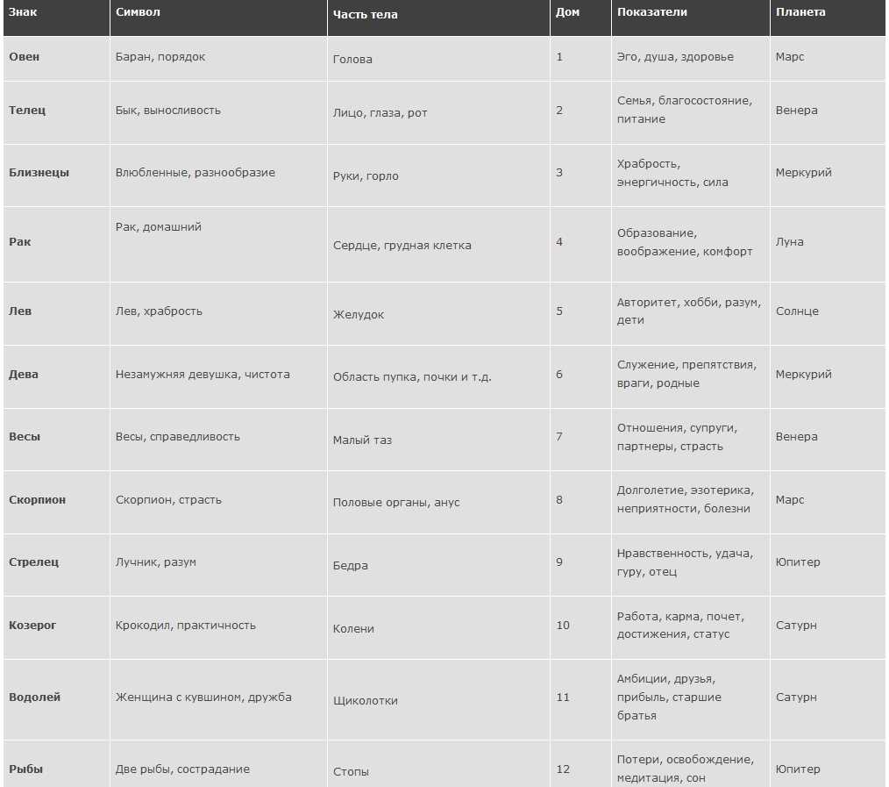Image resolution: width=889 pixels, height=787 pixels.
Task: Click the "Дом" column header
Action: [x=567, y=12]
